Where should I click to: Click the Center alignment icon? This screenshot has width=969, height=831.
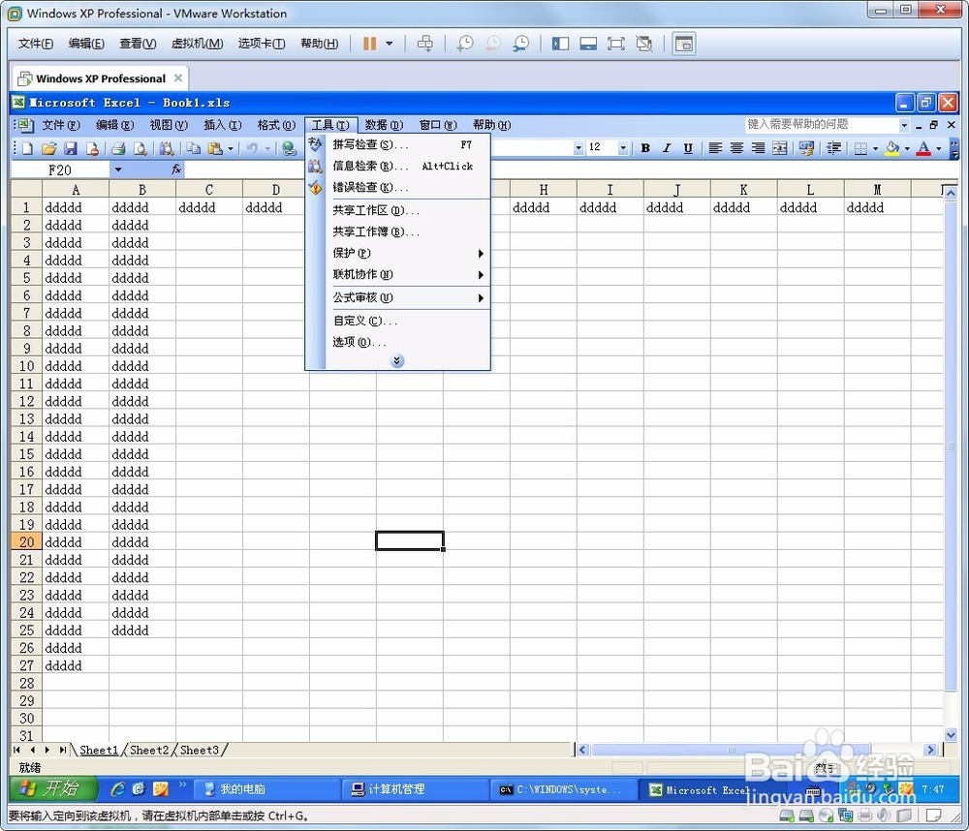[x=736, y=148]
